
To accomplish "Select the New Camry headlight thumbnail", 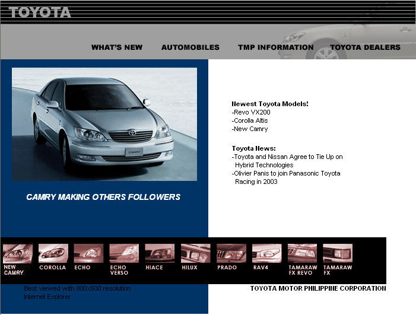I will (x=18, y=253).
